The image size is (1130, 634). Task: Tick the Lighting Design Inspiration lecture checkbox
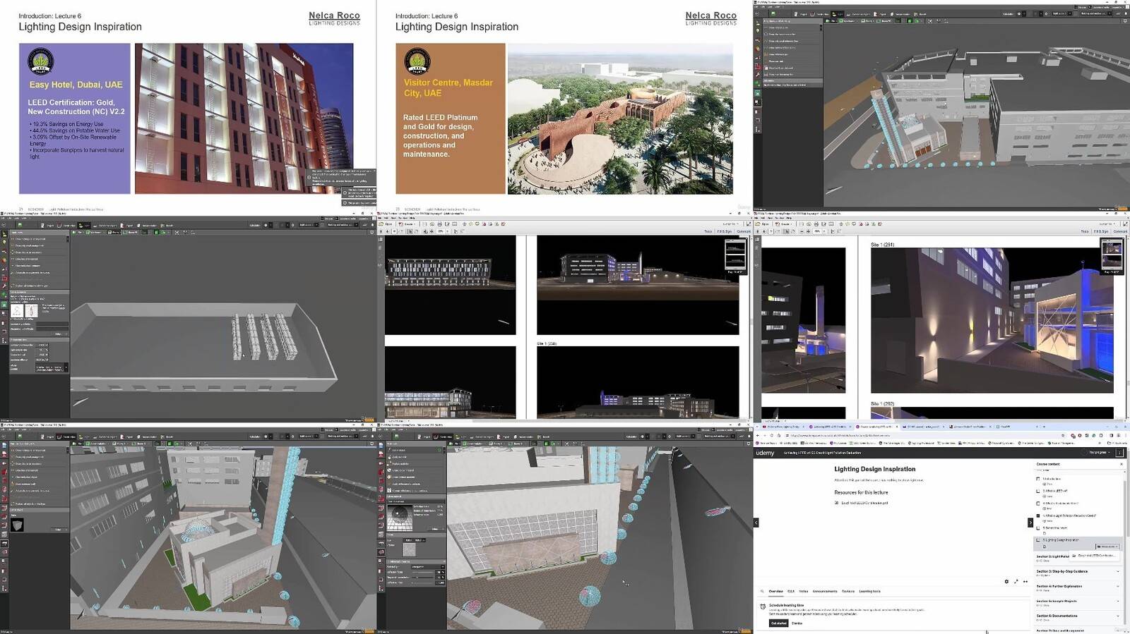1038,540
